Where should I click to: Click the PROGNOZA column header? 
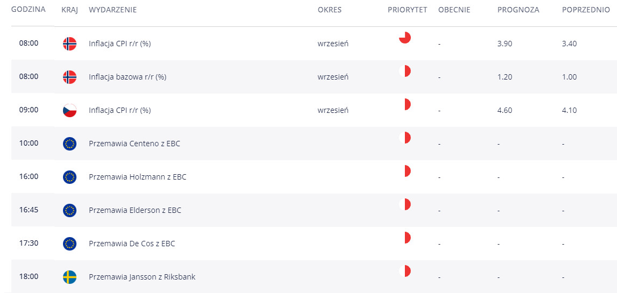pyautogui.click(x=518, y=10)
